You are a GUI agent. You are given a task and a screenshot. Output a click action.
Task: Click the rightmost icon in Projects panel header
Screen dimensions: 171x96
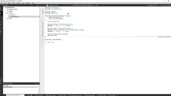(x=38, y=5)
